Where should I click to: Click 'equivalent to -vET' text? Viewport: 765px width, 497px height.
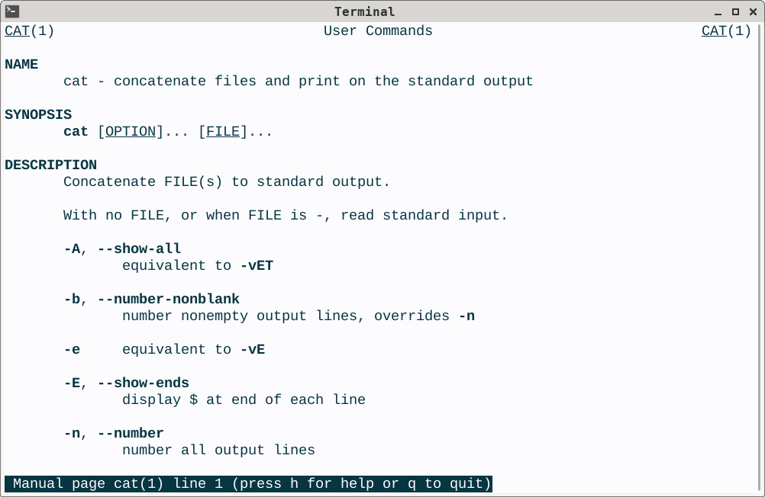point(198,265)
